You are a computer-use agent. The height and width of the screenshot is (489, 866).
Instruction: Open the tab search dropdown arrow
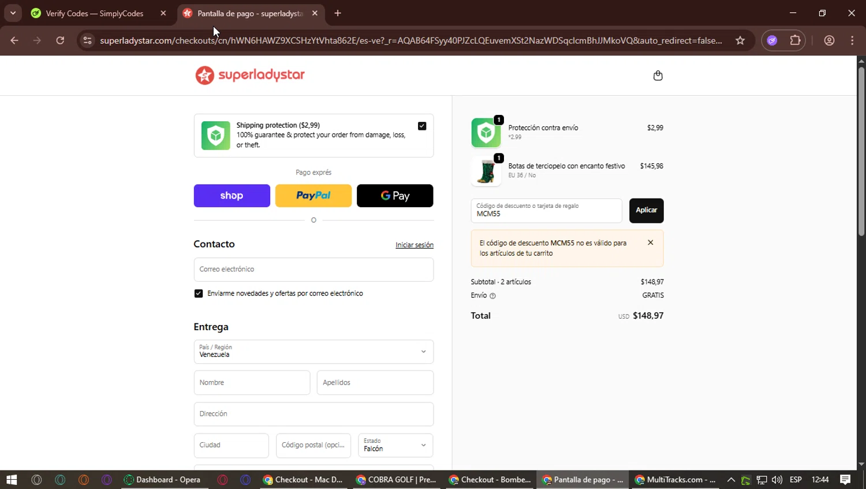click(x=13, y=13)
